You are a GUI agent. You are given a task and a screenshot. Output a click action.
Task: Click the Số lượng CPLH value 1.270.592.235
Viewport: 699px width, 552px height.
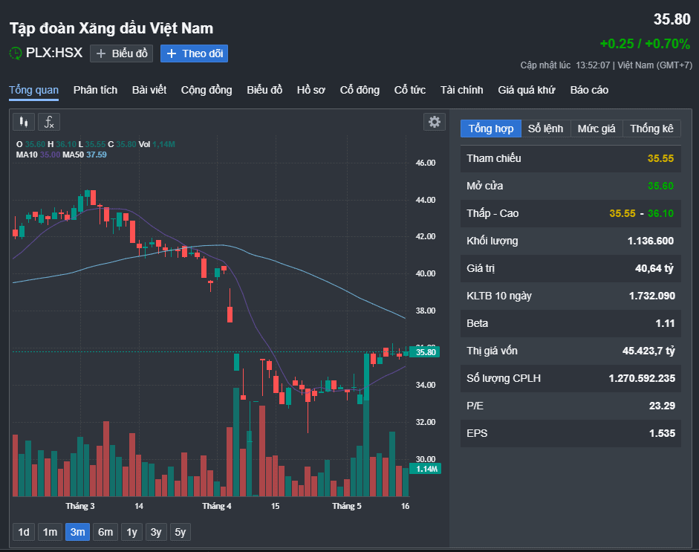(642, 379)
